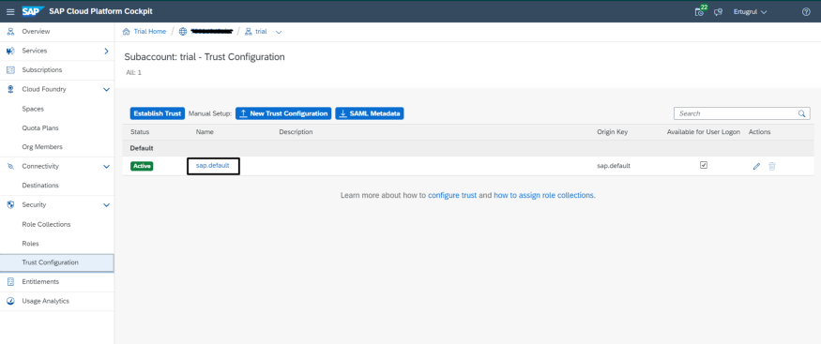The height and width of the screenshot is (344, 821).
Task: Click the Connectivity sidebar icon
Action: [x=10, y=166]
